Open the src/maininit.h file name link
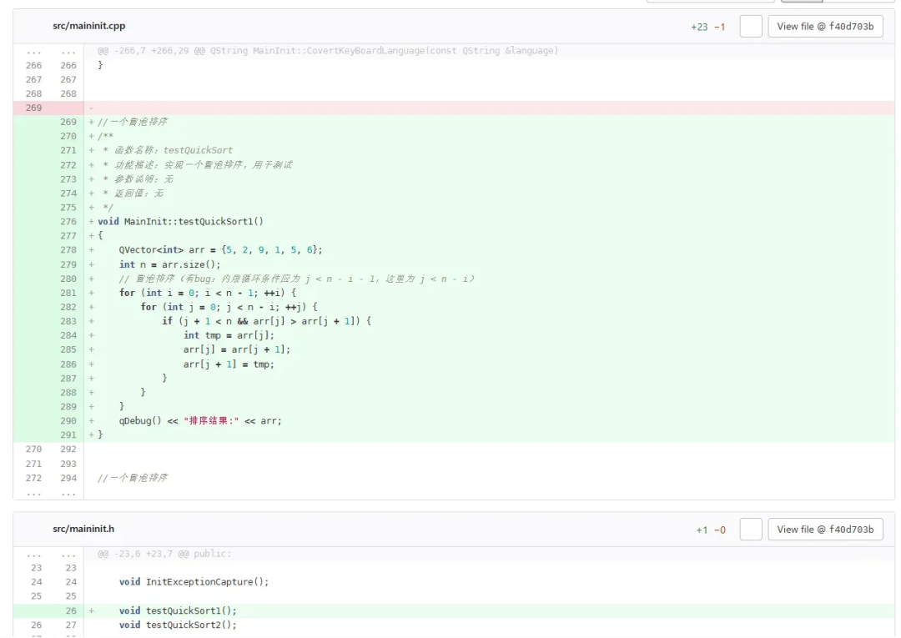Viewport: 901px width, 638px height. [83, 529]
